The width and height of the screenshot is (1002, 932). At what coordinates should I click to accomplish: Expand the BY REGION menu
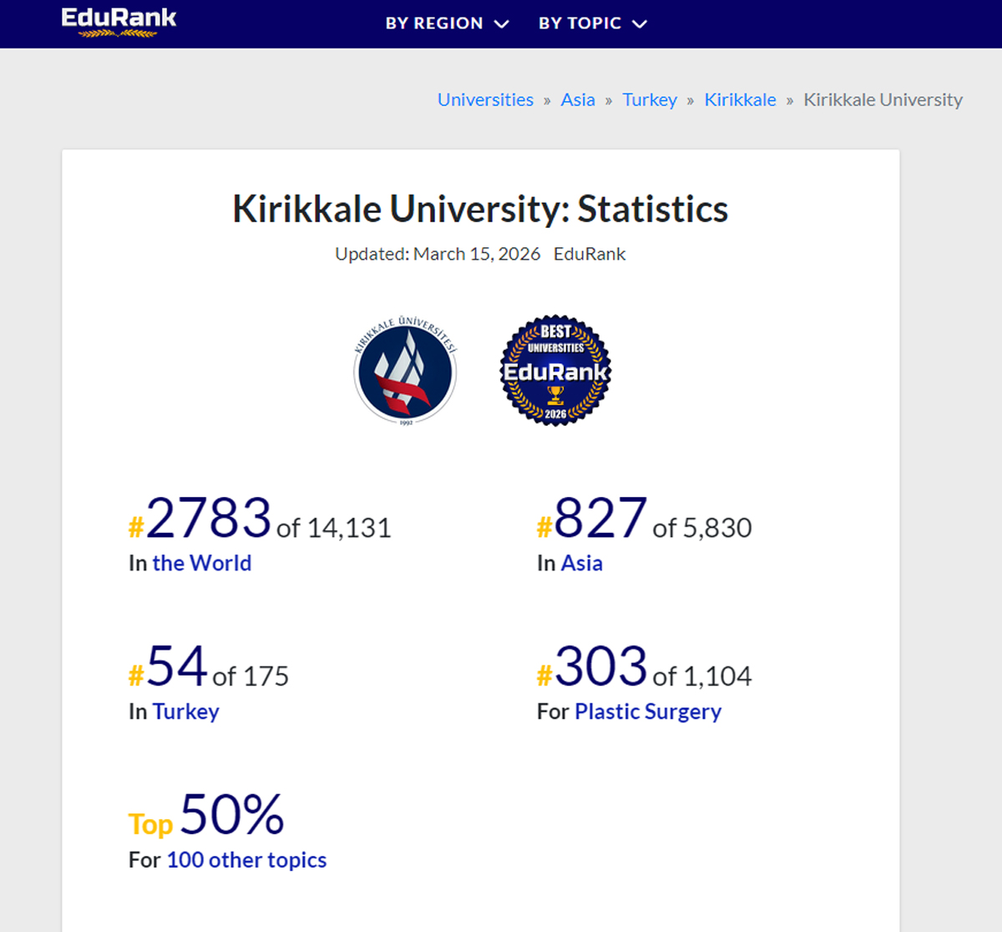[447, 23]
